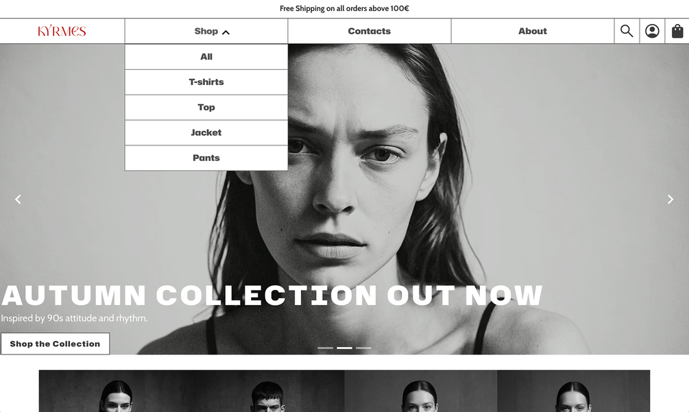Click the KYRMES logo
Screen dimensions: 689x412
(62, 31)
